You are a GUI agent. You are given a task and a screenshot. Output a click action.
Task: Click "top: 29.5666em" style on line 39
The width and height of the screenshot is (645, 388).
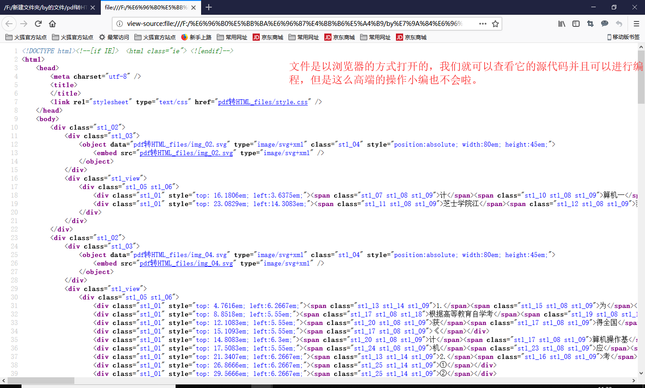point(221,374)
